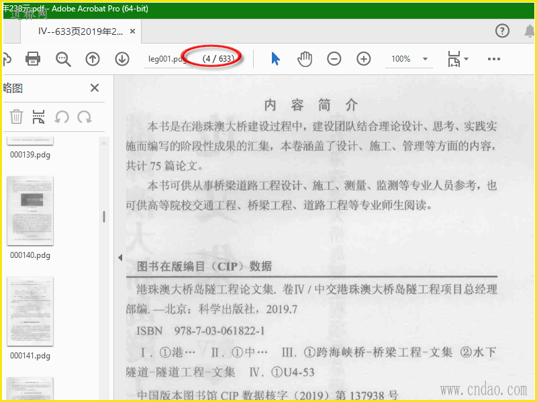Click the ISBN 978-7-03-061822-1 text
The height and width of the screenshot is (402, 537).
(201, 331)
